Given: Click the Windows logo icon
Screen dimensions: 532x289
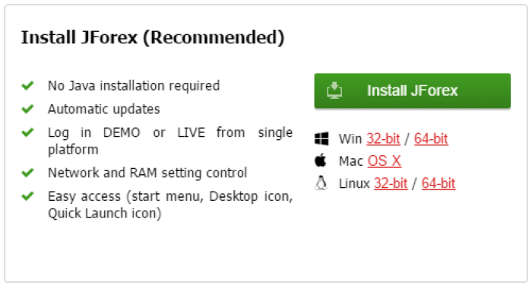Looking at the screenshot, I should 321,138.
